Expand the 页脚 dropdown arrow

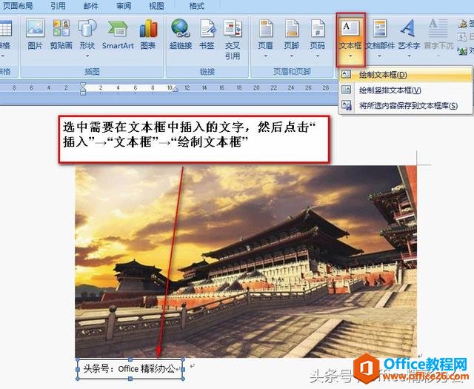coord(291,56)
